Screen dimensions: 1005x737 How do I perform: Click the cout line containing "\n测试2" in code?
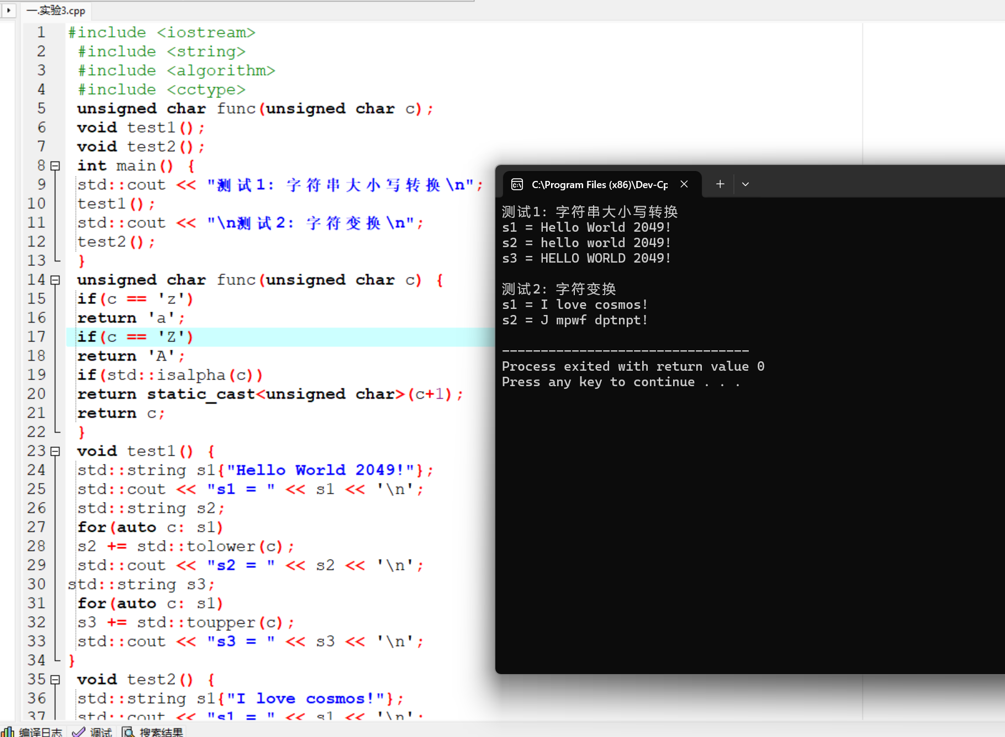coord(251,223)
